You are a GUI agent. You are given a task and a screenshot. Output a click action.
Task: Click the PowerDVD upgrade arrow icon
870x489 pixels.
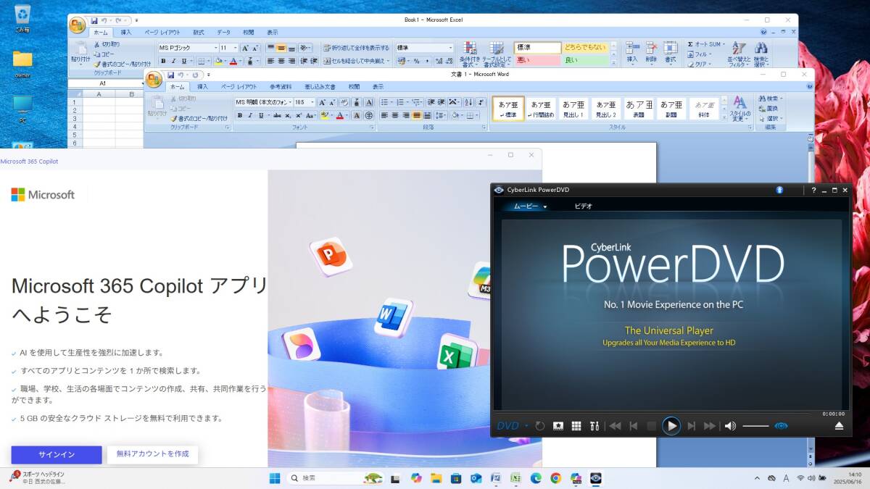779,190
